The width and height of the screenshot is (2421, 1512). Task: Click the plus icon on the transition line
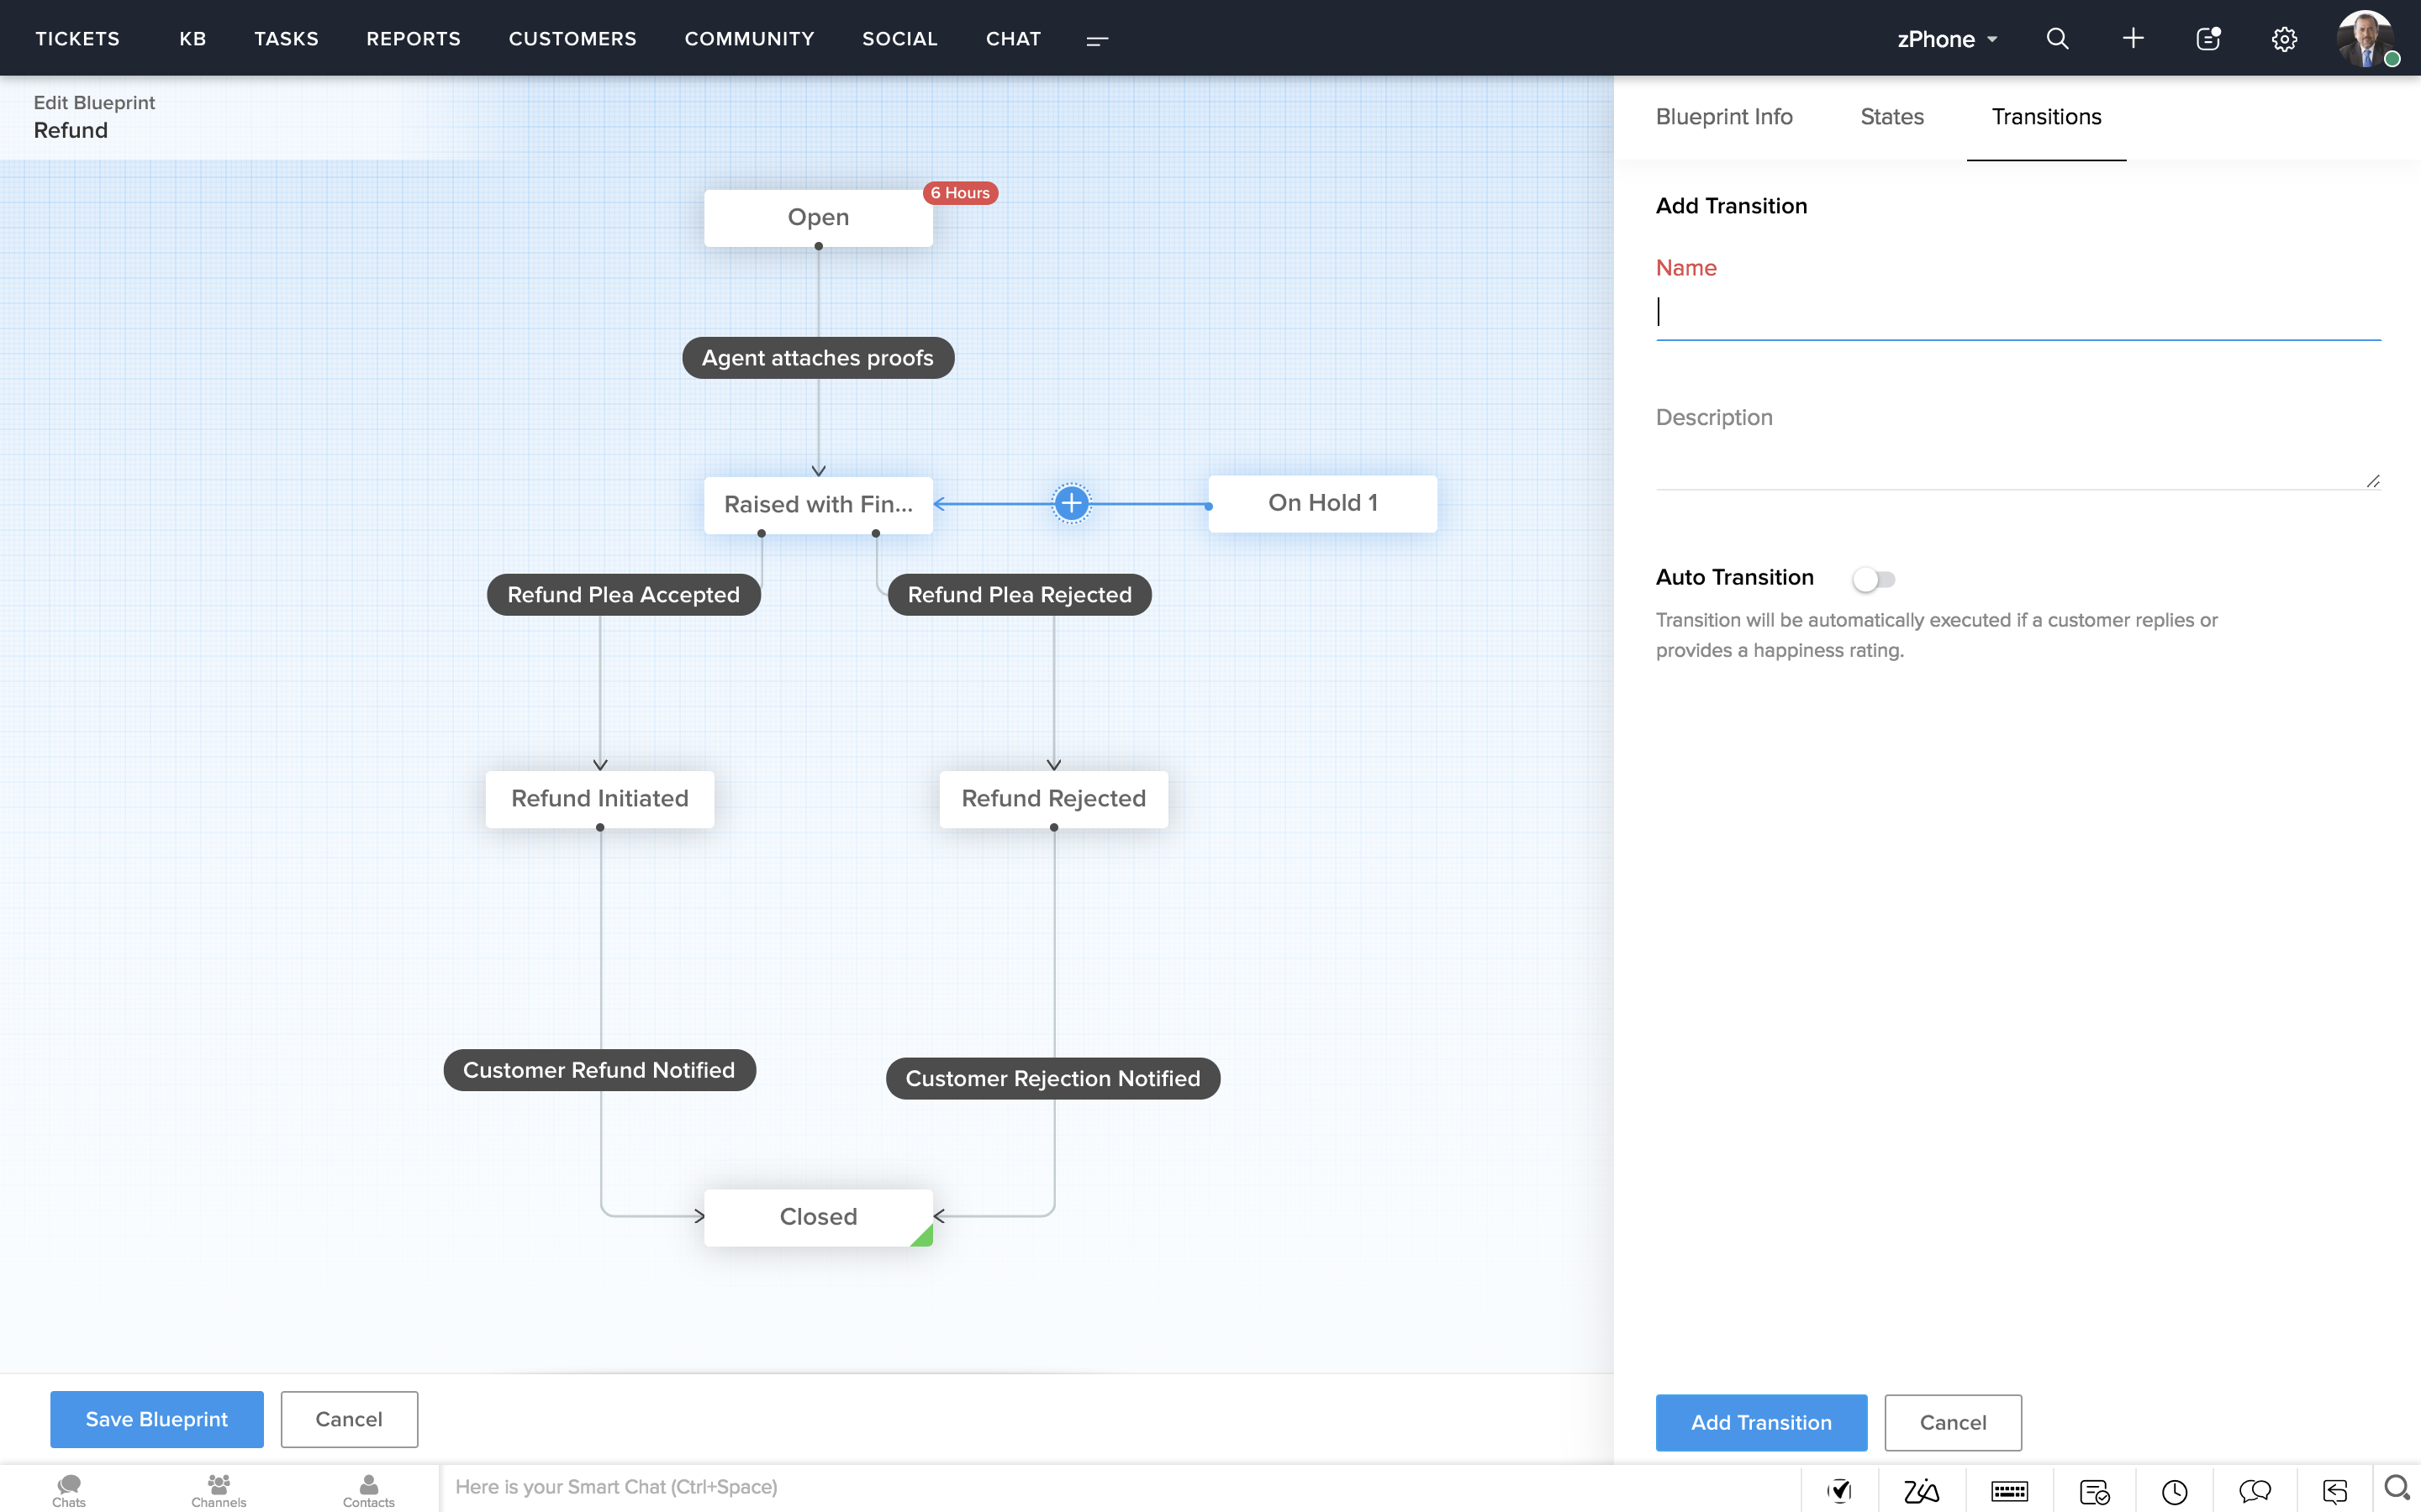(x=1070, y=503)
